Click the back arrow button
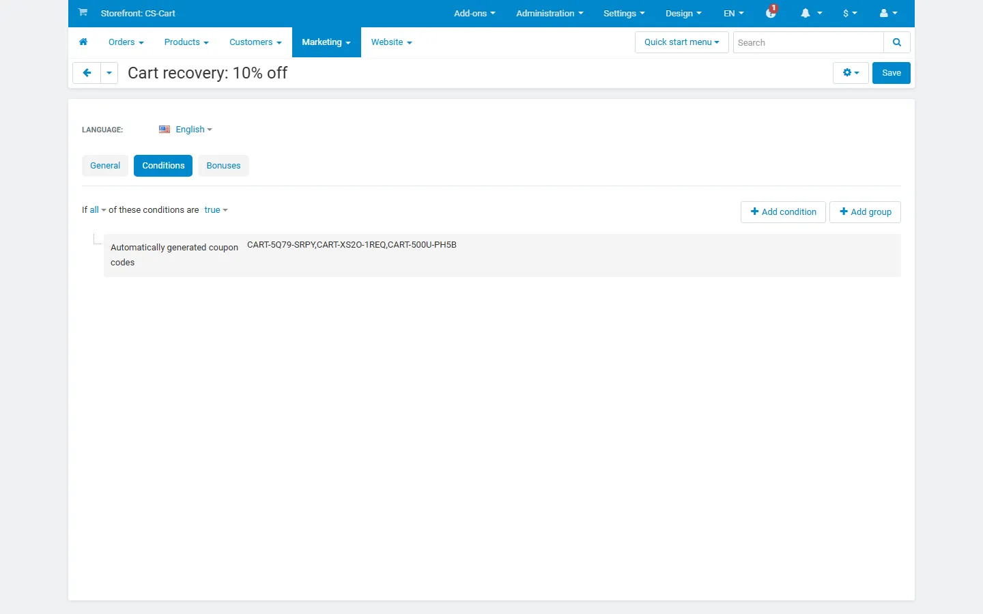The width and height of the screenshot is (983, 614). [x=87, y=73]
